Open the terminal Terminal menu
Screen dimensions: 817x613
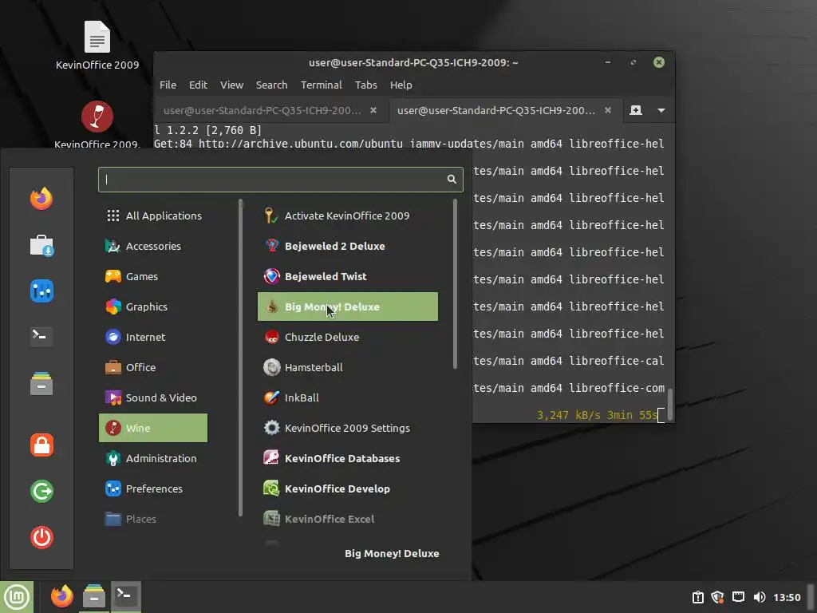pos(321,85)
